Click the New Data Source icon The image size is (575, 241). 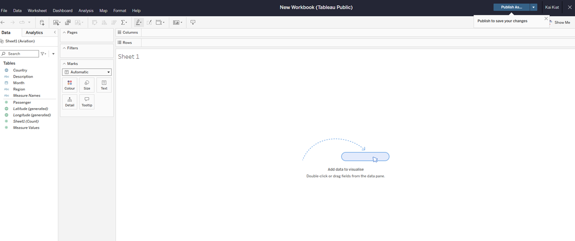tap(42, 22)
